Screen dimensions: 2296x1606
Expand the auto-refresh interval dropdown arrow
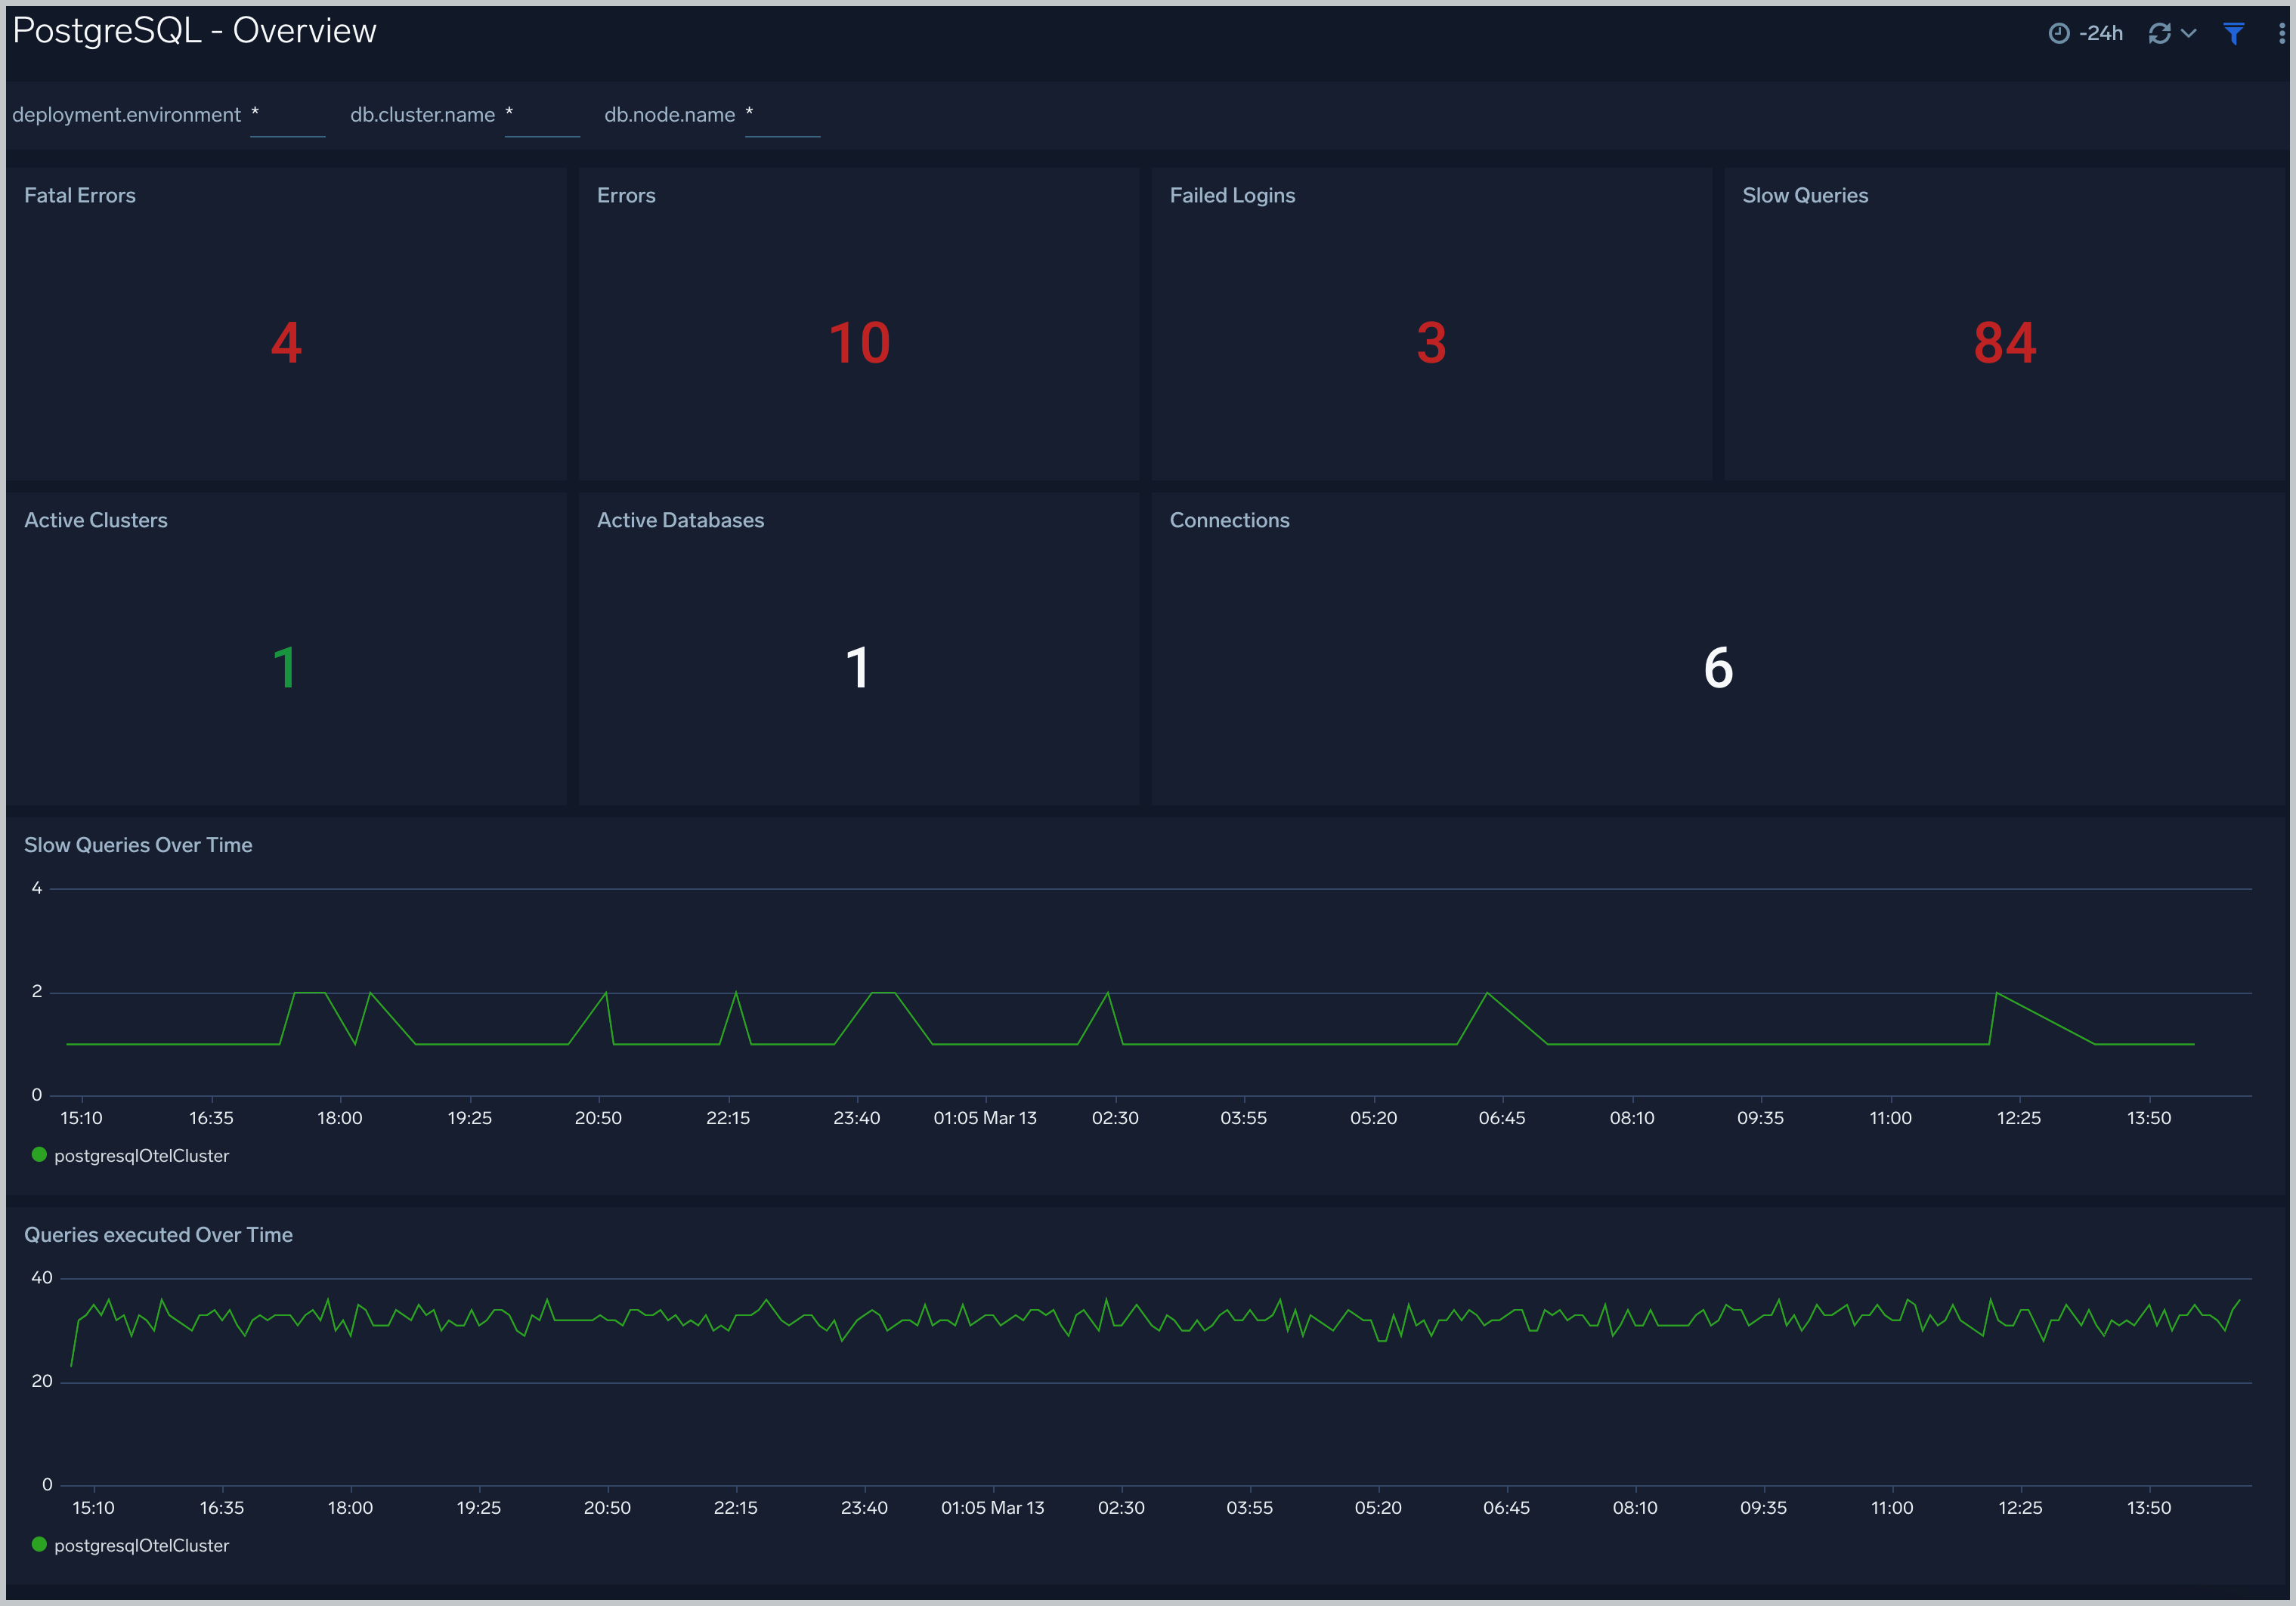(x=2188, y=33)
